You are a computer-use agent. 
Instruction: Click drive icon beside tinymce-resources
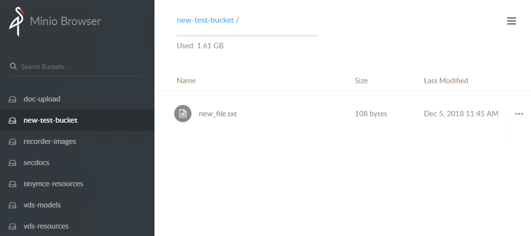[x=12, y=184]
